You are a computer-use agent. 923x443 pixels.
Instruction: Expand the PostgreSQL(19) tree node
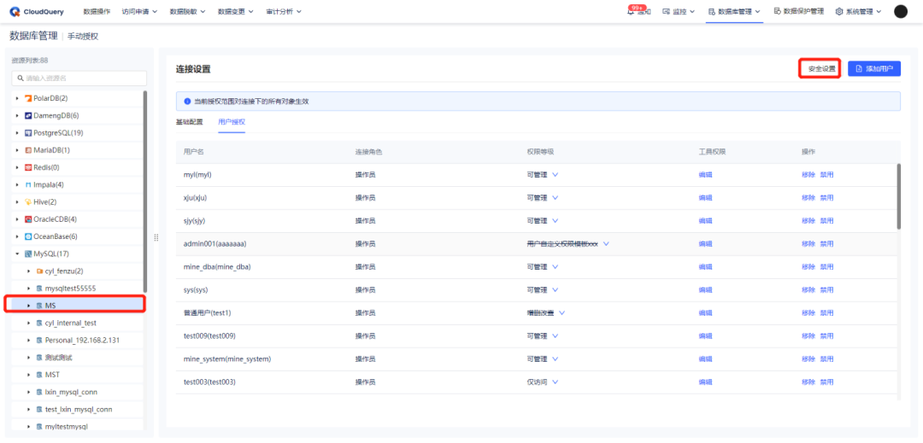[x=18, y=133]
